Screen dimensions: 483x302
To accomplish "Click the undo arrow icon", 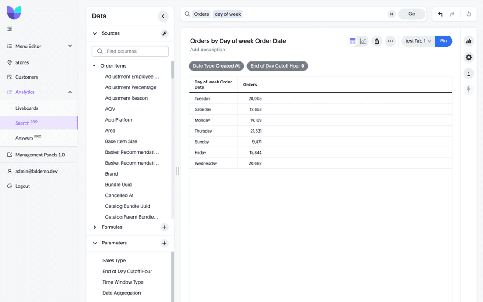I will 440,14.
